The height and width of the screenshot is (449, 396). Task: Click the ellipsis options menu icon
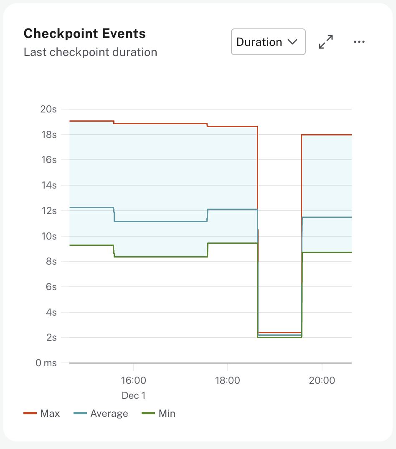[359, 42]
